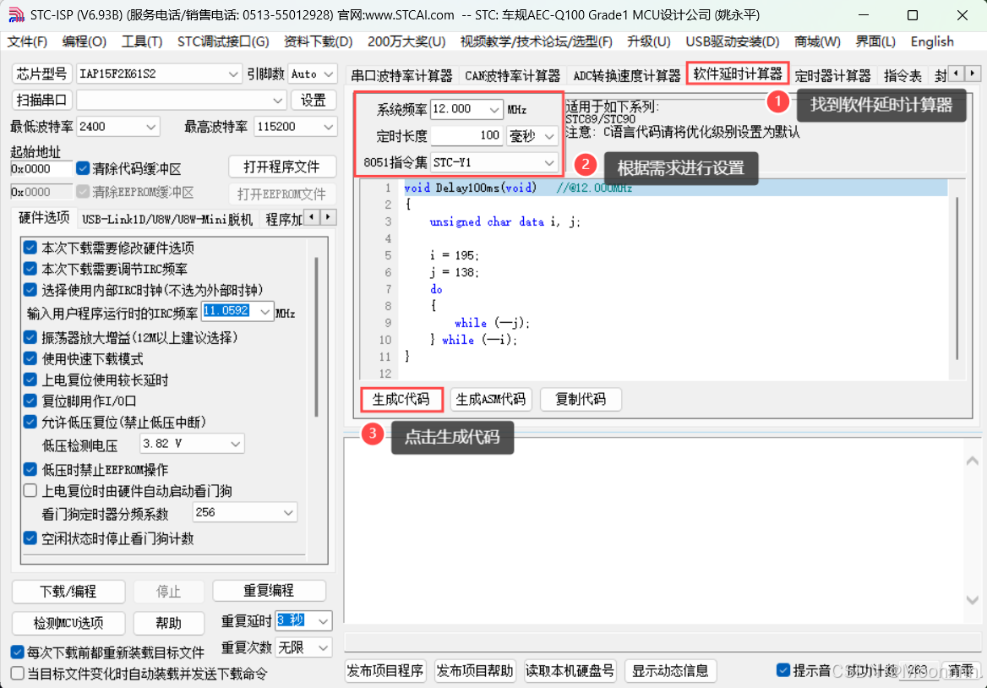Toggle 清除代码缓冲区 checkbox

pos(83,168)
